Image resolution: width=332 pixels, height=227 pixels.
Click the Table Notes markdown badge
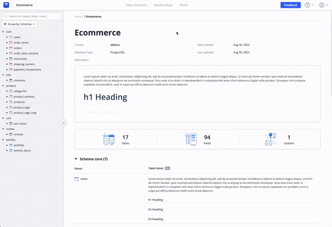coord(168,168)
